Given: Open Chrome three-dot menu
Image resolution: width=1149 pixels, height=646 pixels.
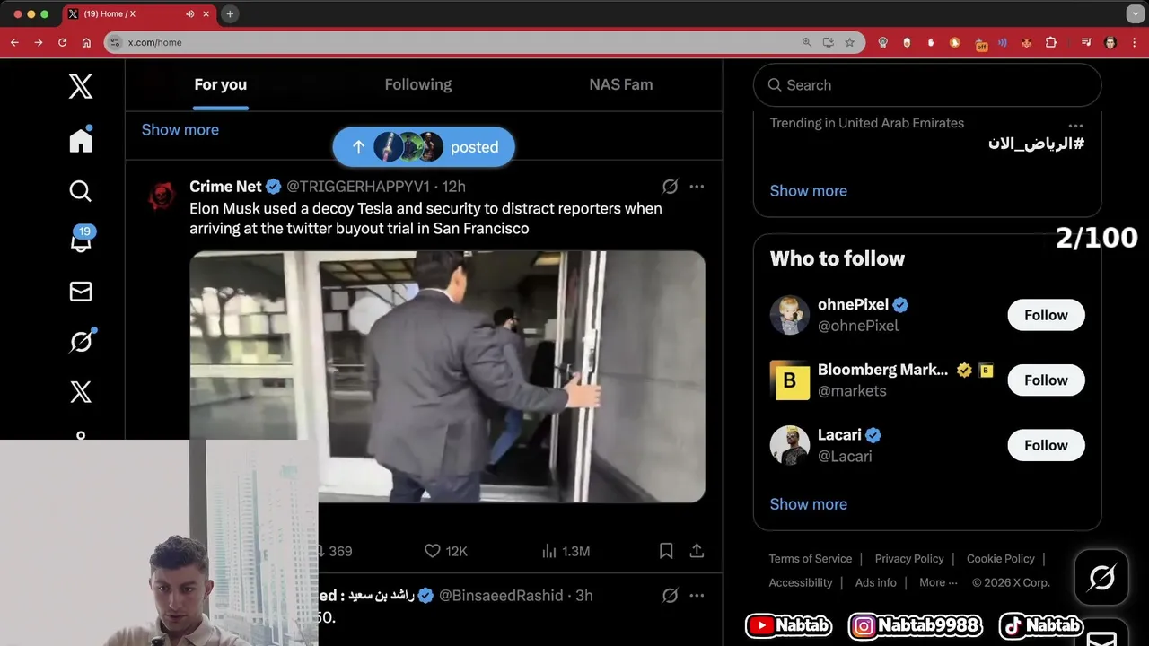Looking at the screenshot, I should point(1134,42).
